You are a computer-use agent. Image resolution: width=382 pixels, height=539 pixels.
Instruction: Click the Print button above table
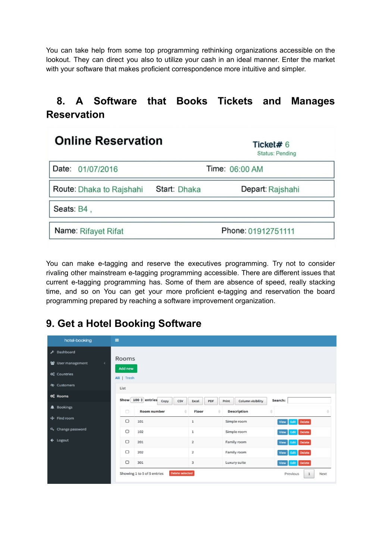tap(226, 401)
